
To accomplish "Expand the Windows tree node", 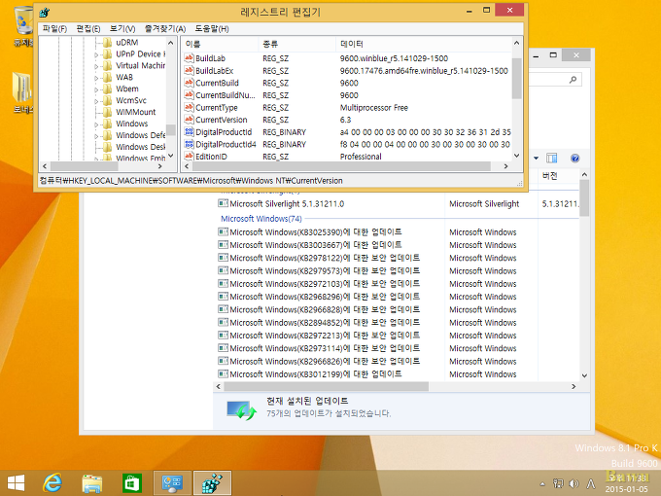I will pos(96,124).
